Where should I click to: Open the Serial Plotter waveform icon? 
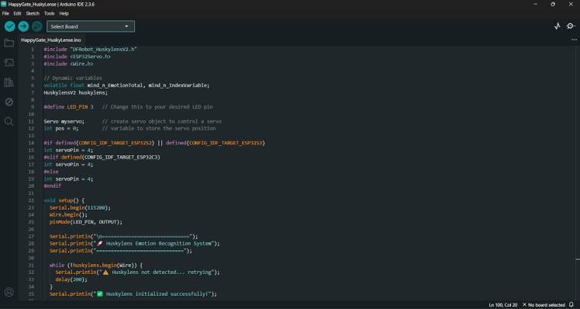pyautogui.click(x=558, y=26)
